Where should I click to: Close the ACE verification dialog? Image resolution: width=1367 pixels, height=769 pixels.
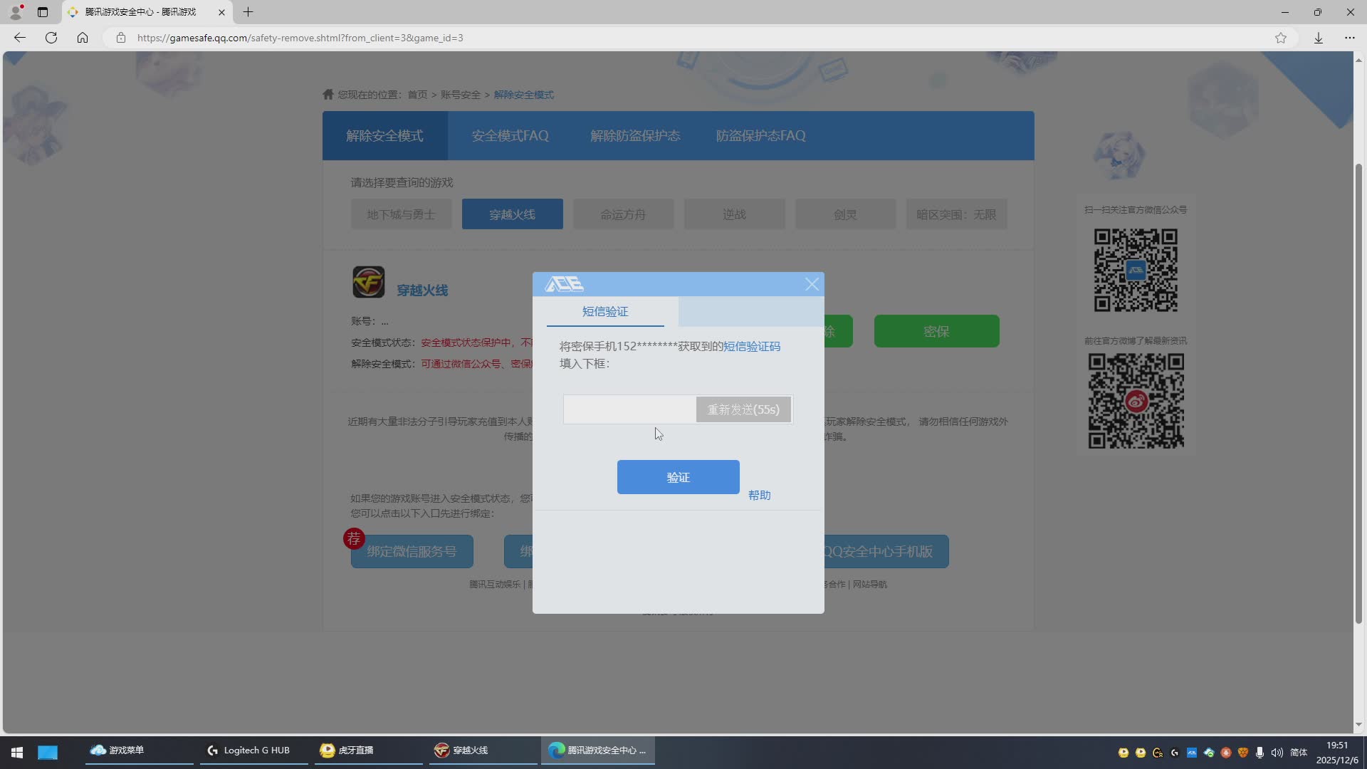coord(812,284)
